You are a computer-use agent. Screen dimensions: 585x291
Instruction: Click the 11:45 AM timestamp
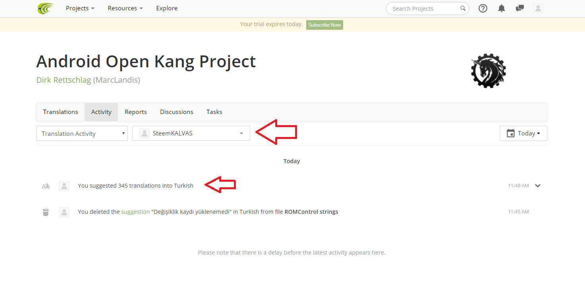(518, 212)
